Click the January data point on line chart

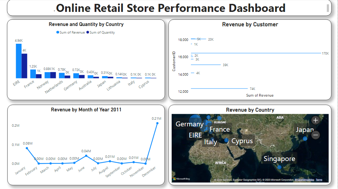28,148
